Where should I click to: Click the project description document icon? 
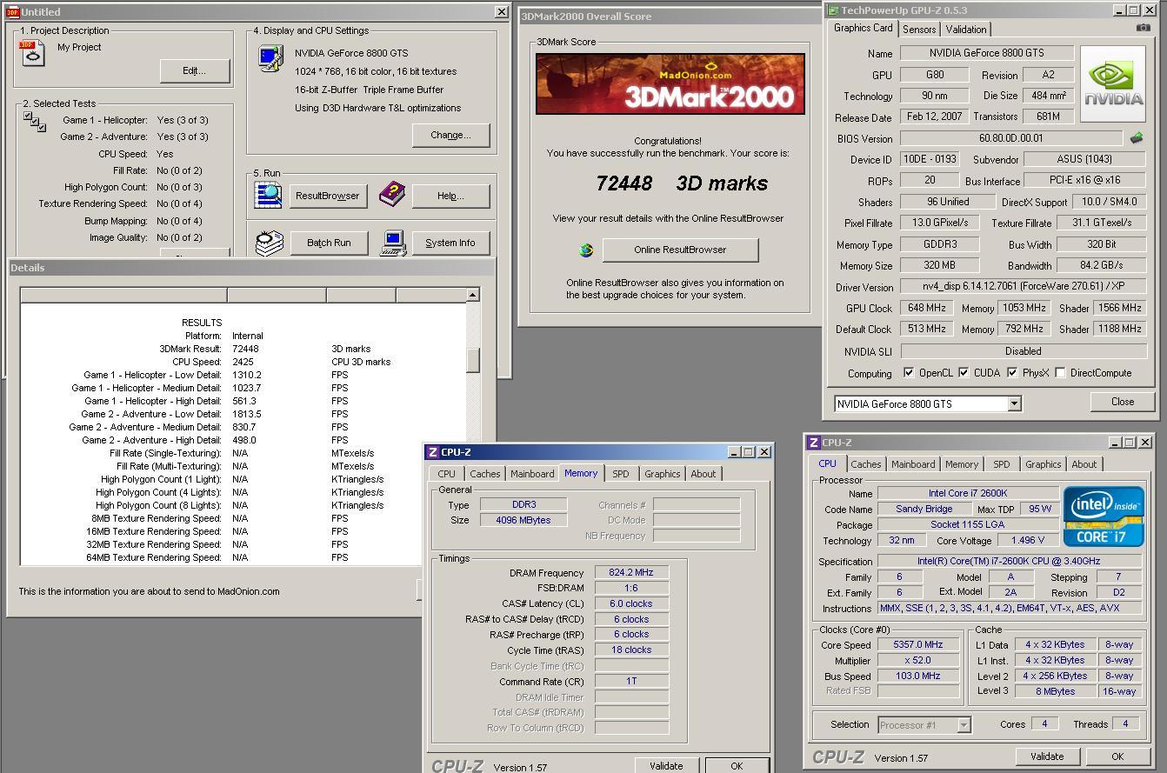[x=32, y=53]
